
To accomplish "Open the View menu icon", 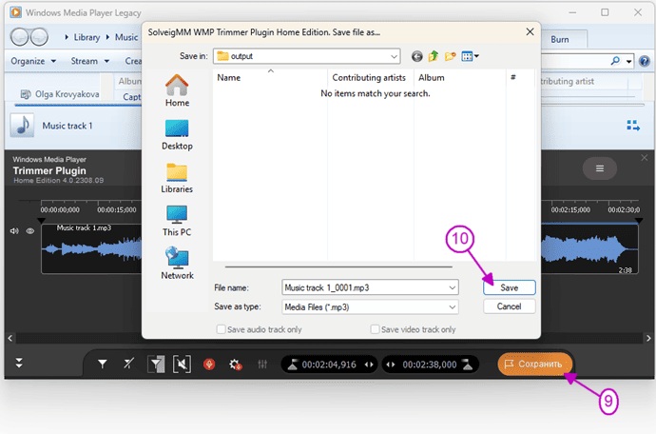I will pyautogui.click(x=470, y=56).
